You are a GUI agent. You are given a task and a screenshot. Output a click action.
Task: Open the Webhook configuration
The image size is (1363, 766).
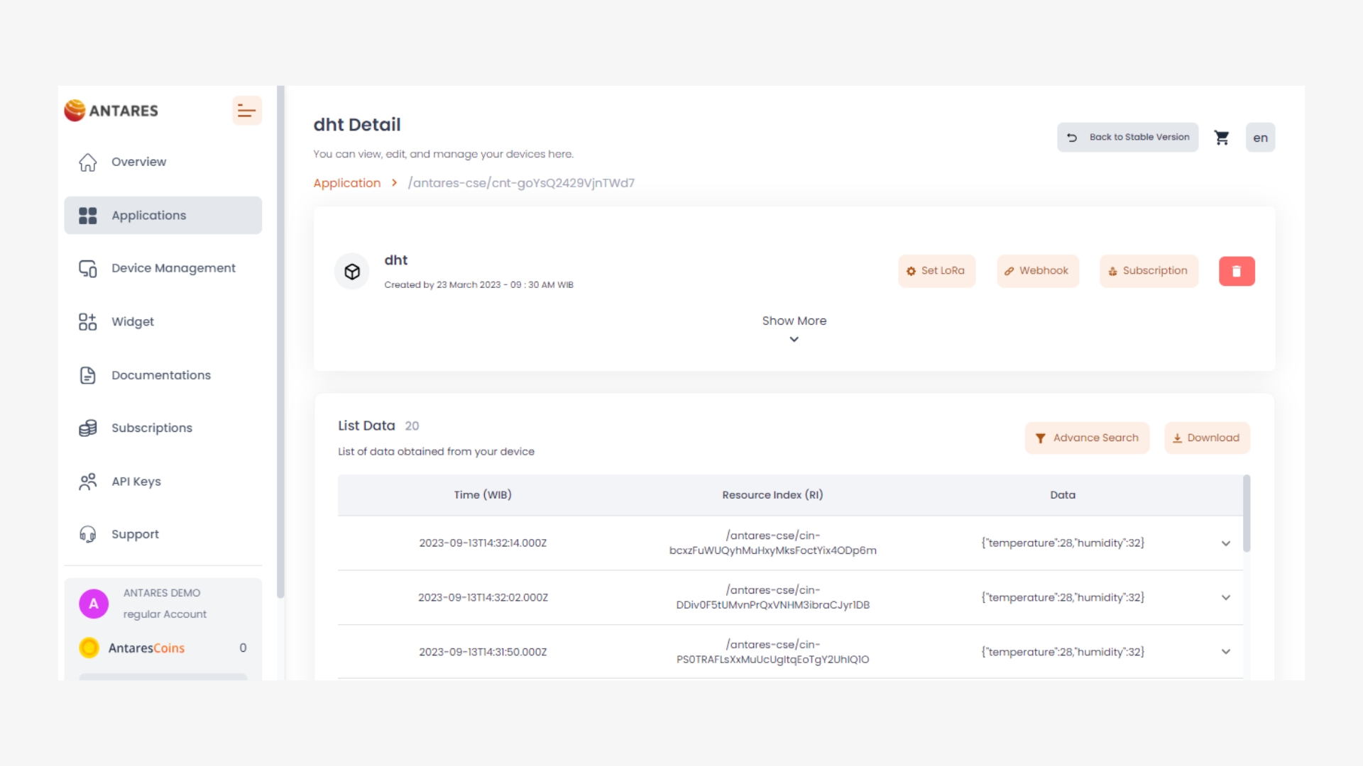(x=1037, y=271)
